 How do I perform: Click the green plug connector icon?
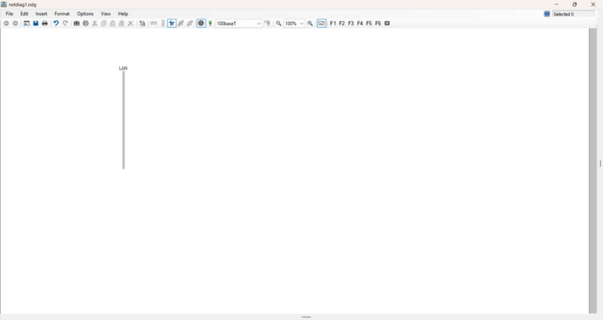point(210,24)
